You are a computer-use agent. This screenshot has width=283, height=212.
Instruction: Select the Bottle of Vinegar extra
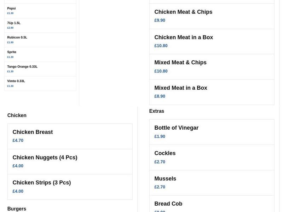click(x=212, y=131)
